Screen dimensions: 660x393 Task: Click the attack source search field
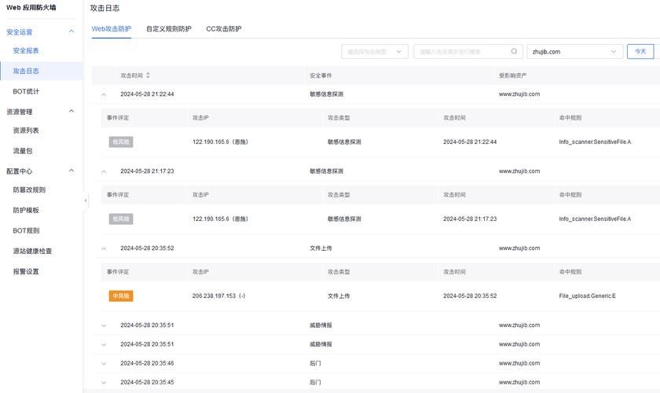(462, 52)
